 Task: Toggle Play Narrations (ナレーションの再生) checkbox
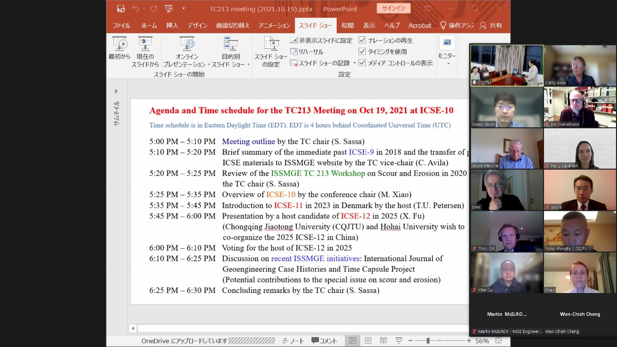pos(362,40)
